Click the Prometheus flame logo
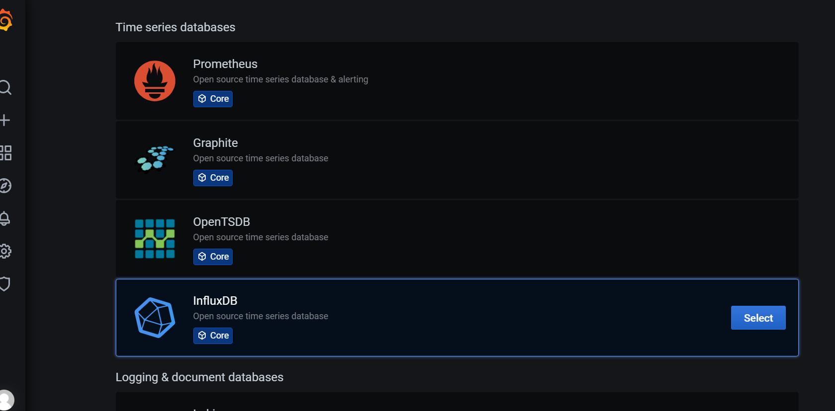The height and width of the screenshot is (411, 835). point(155,81)
